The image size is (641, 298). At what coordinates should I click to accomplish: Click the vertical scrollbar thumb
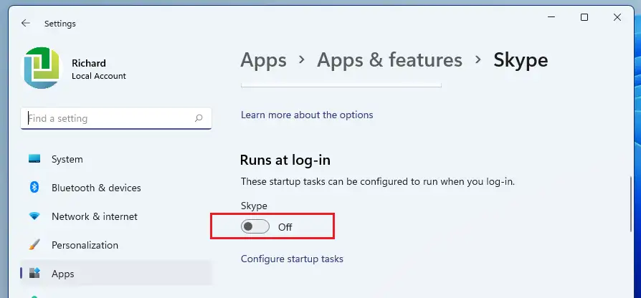tap(632, 204)
